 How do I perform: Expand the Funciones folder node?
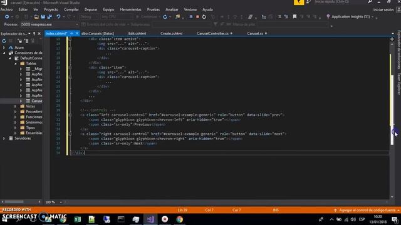16,117
